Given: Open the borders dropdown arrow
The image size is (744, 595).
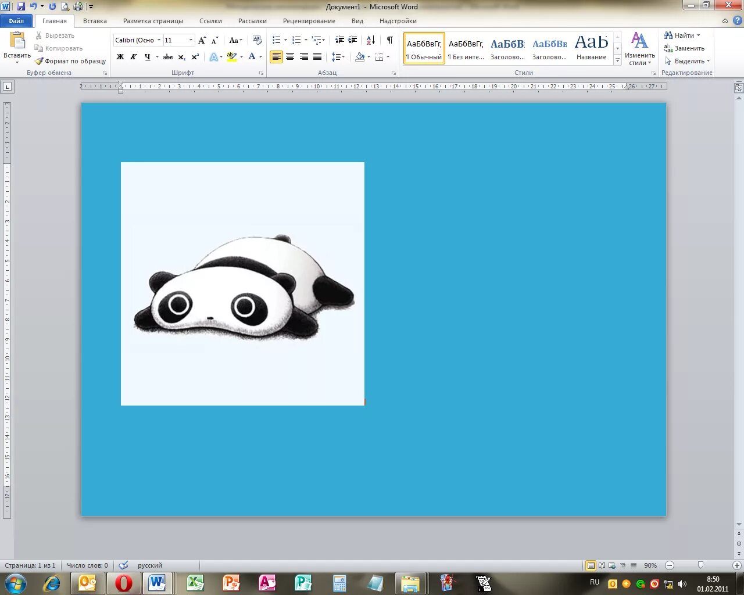Looking at the screenshot, I should [388, 56].
